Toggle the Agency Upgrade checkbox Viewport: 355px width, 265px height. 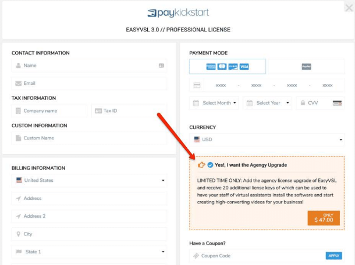(x=210, y=165)
